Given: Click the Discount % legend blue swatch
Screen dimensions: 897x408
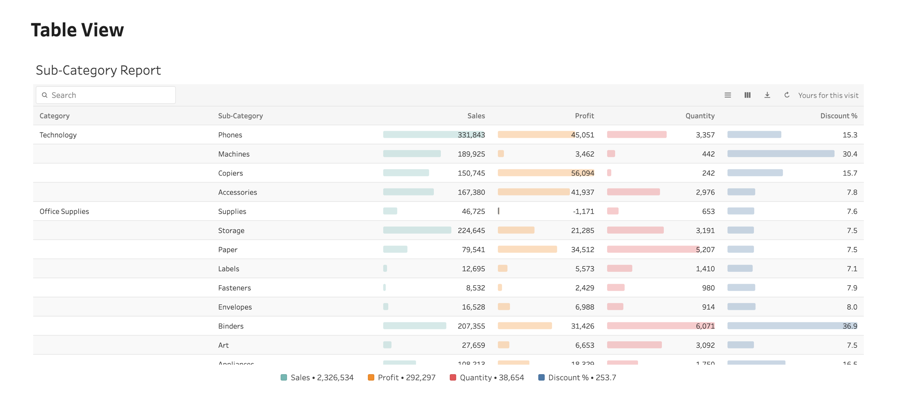Looking at the screenshot, I should click(541, 377).
